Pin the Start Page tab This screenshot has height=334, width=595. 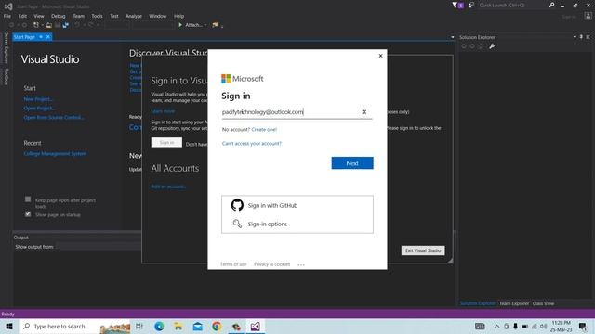pos(41,37)
